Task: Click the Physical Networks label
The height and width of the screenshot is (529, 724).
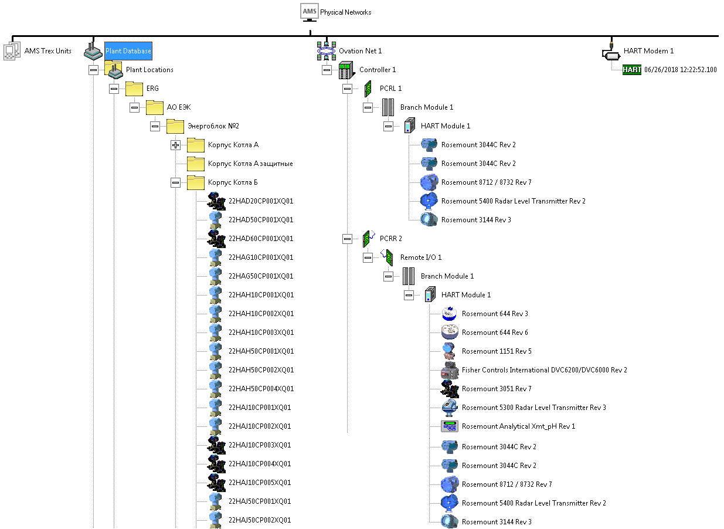Action: coord(345,12)
